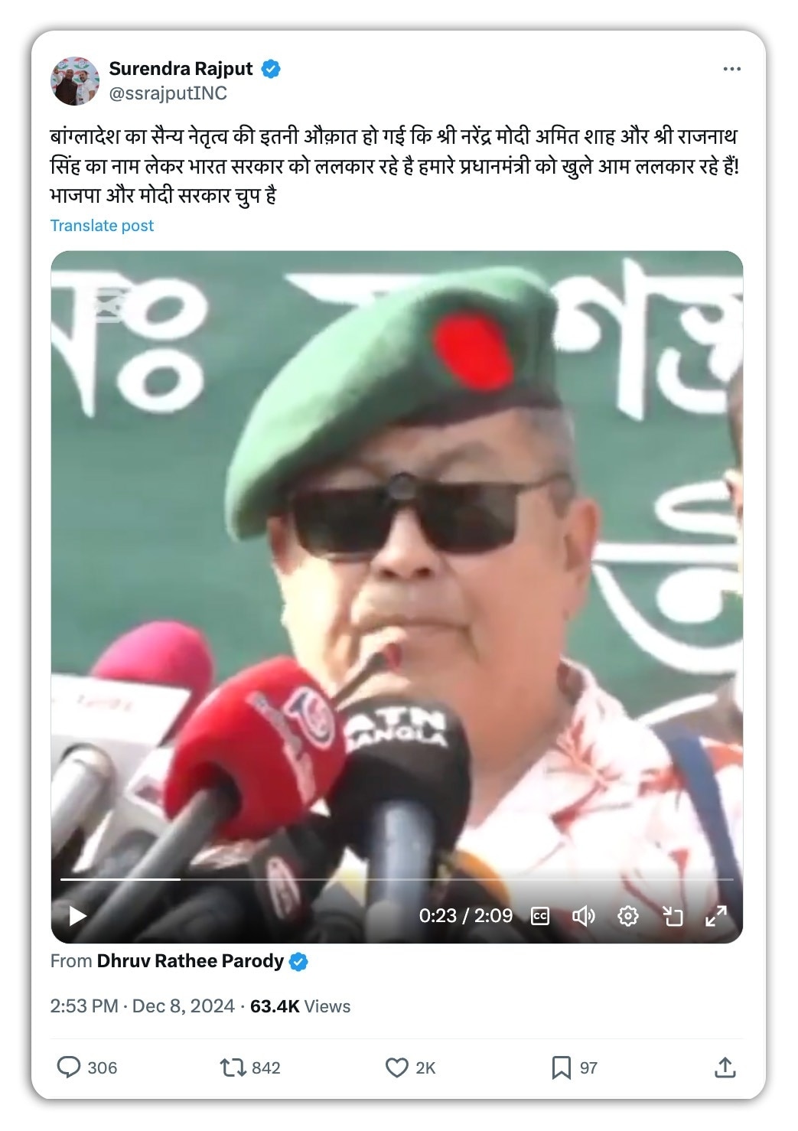798x1131 pixels.
Task: Toggle closed captions on the video
Action: click(x=540, y=916)
